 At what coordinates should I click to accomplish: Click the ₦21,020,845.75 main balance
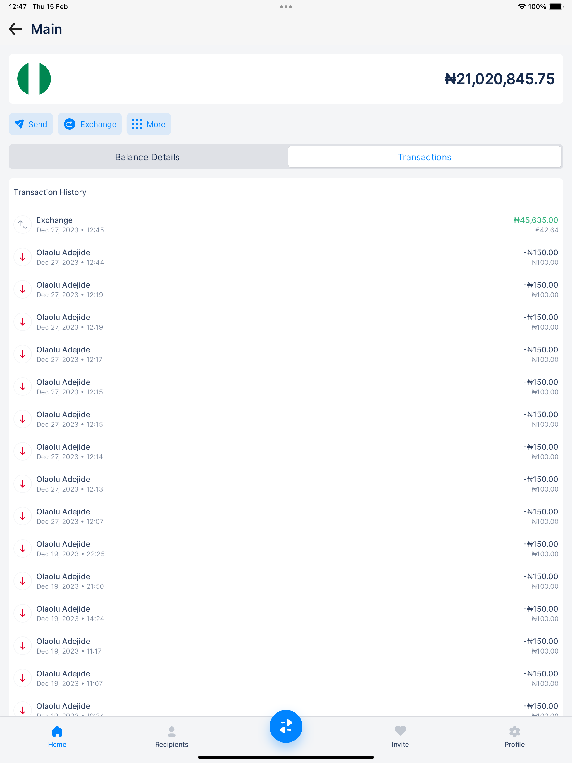pos(500,79)
